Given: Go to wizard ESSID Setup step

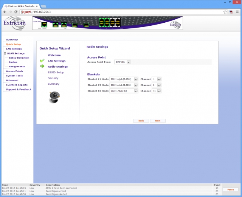Looking at the screenshot, I should click(x=56, y=72).
